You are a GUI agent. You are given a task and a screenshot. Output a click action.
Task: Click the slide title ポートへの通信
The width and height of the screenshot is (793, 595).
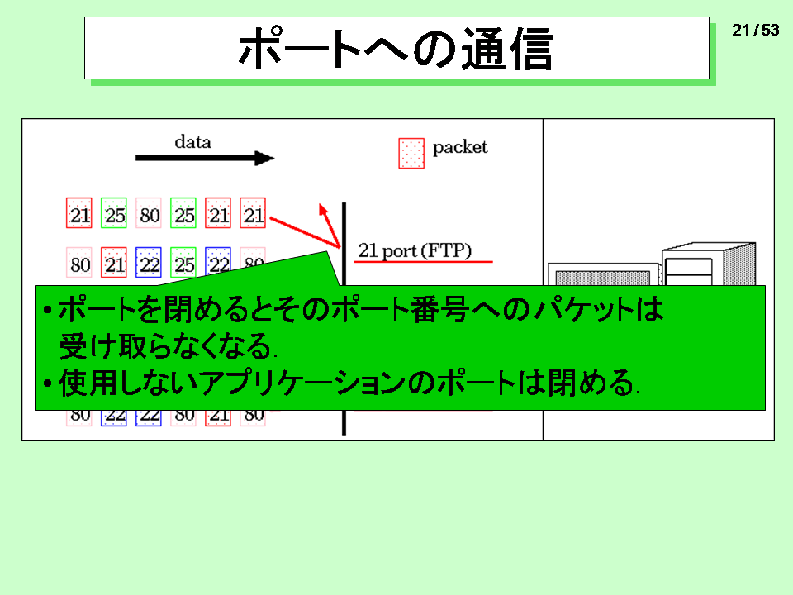[396, 48]
